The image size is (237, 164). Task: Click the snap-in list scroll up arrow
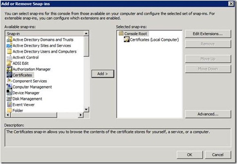click(86, 33)
